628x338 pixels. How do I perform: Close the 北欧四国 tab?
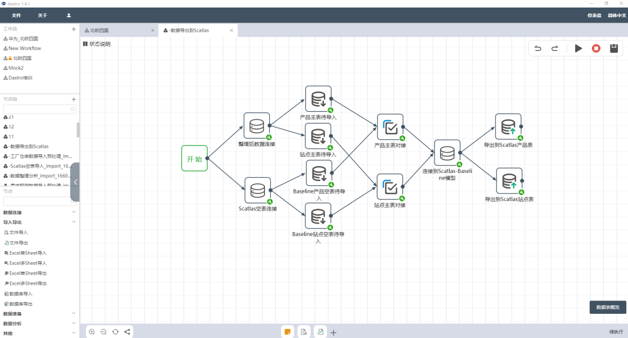click(152, 31)
